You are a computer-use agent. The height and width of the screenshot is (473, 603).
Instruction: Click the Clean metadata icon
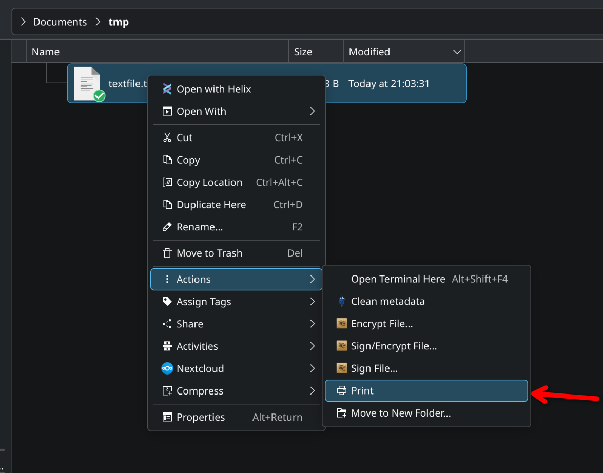[341, 301]
